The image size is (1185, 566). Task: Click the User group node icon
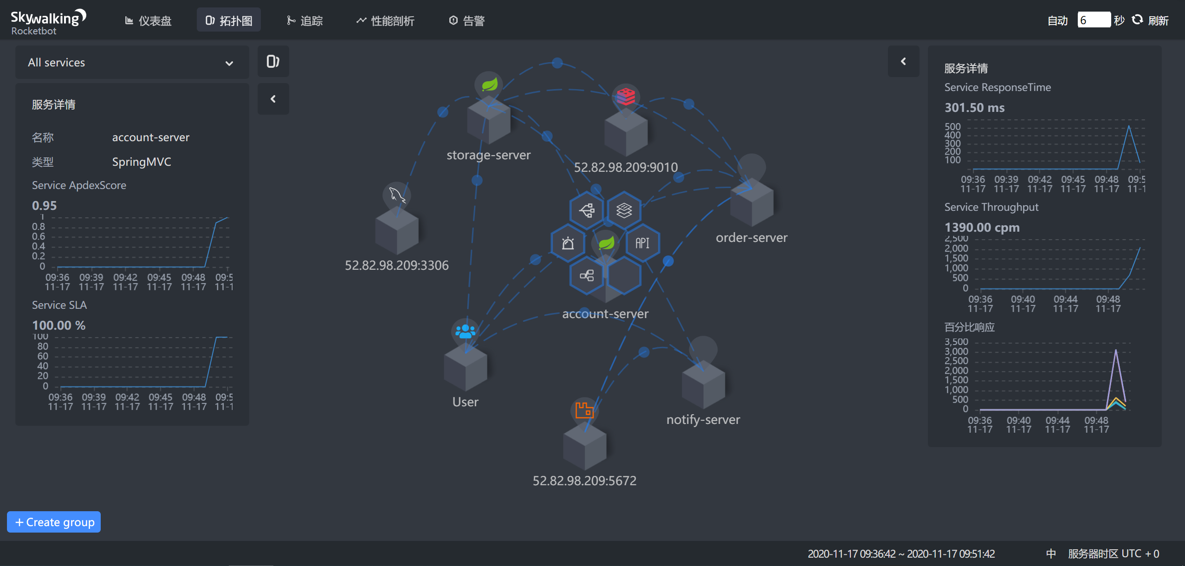(x=465, y=332)
